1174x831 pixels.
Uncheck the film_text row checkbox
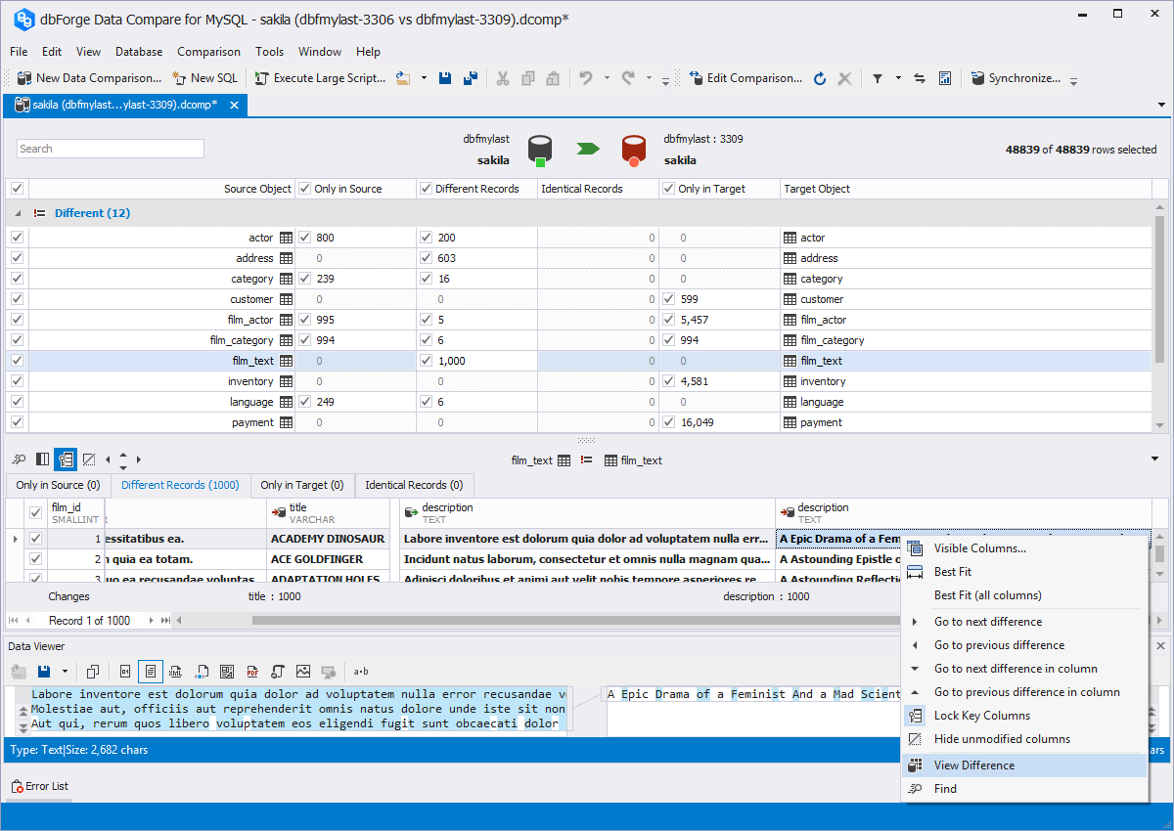pyautogui.click(x=17, y=361)
